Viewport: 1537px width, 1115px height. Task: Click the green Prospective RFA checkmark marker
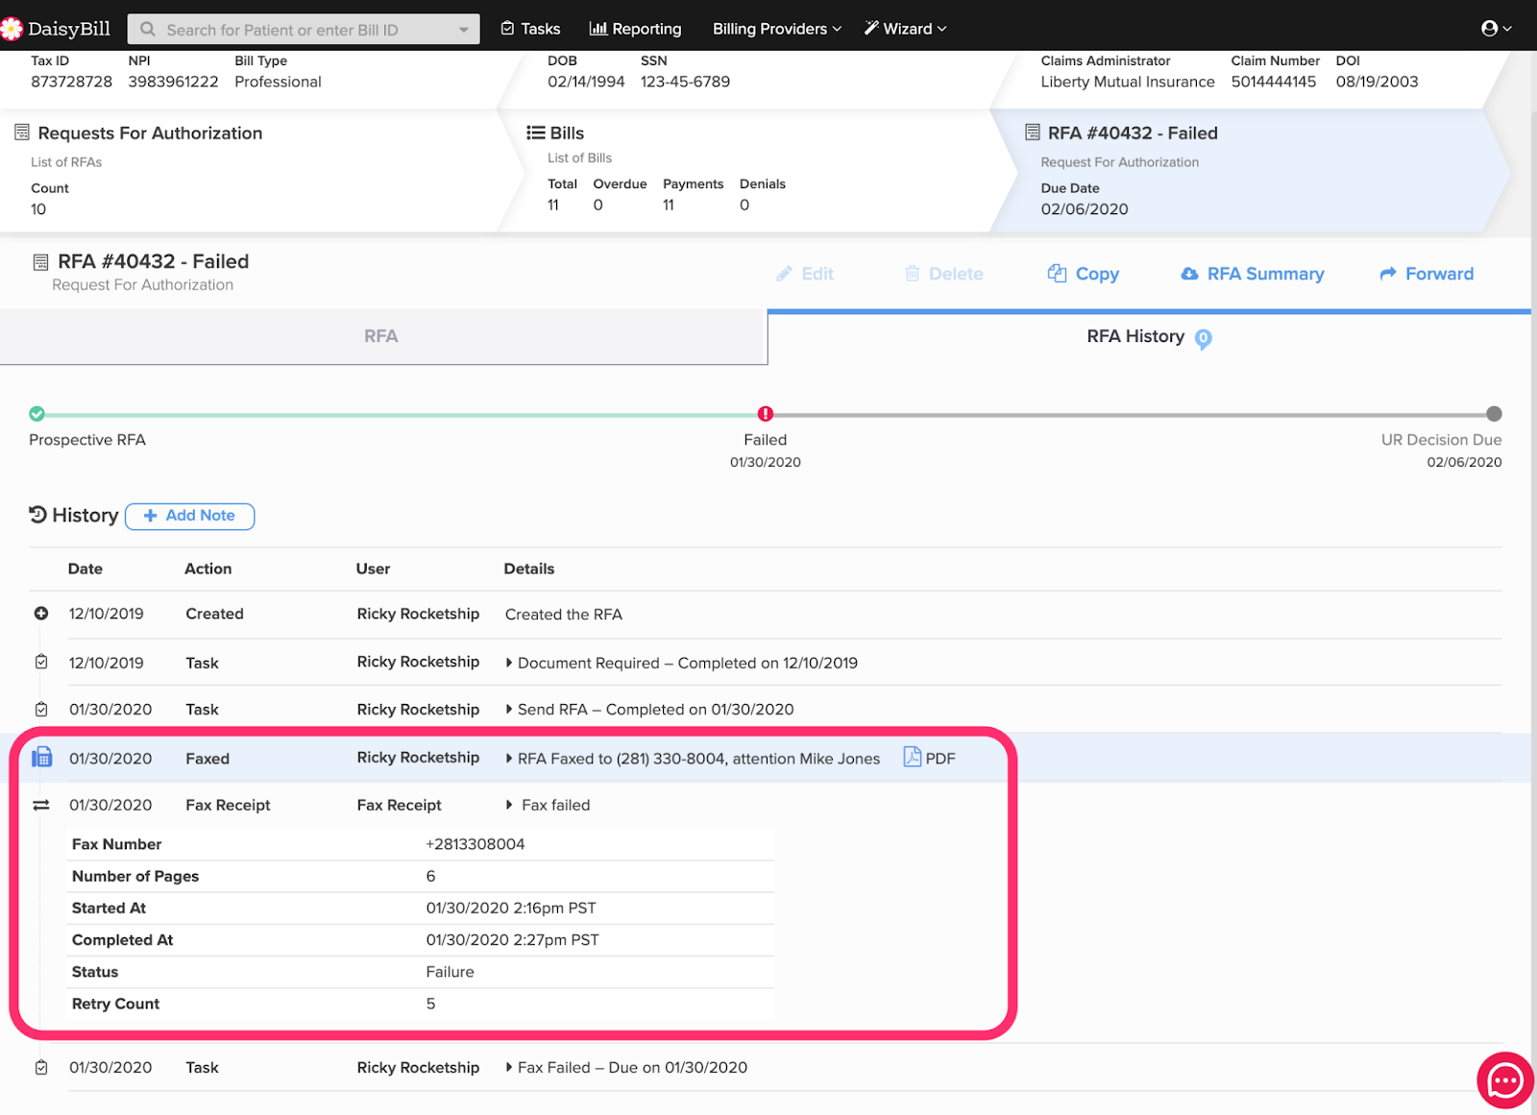tap(37, 414)
